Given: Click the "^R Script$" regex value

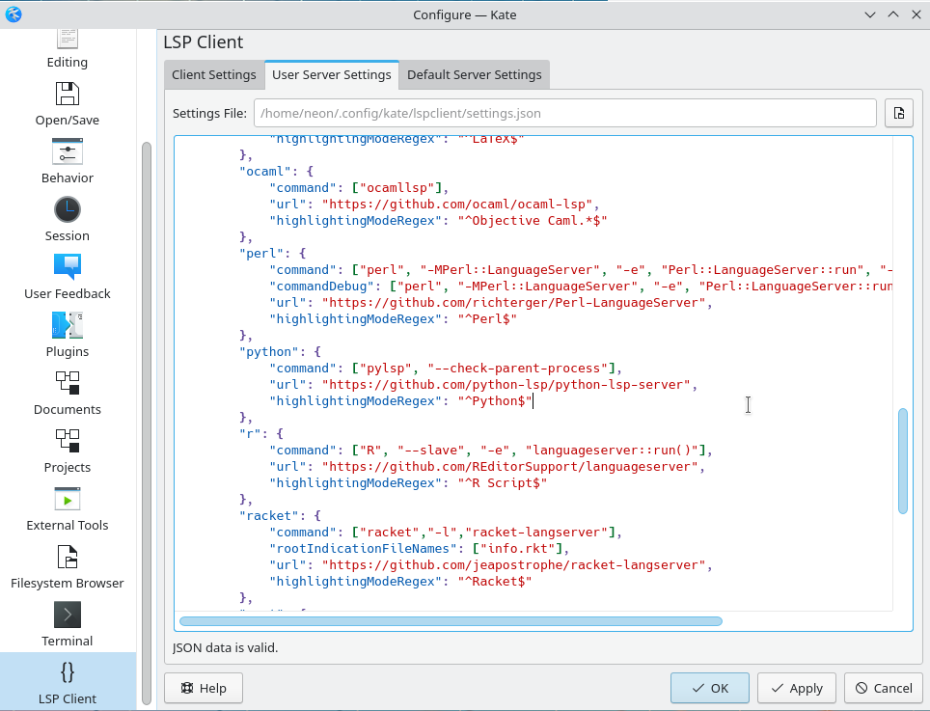Looking at the screenshot, I should (x=503, y=482).
